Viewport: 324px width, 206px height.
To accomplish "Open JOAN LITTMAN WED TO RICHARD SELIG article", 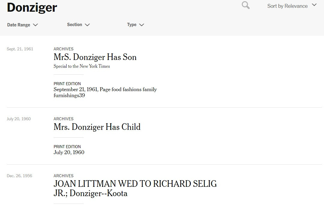I will pyautogui.click(x=135, y=188).
